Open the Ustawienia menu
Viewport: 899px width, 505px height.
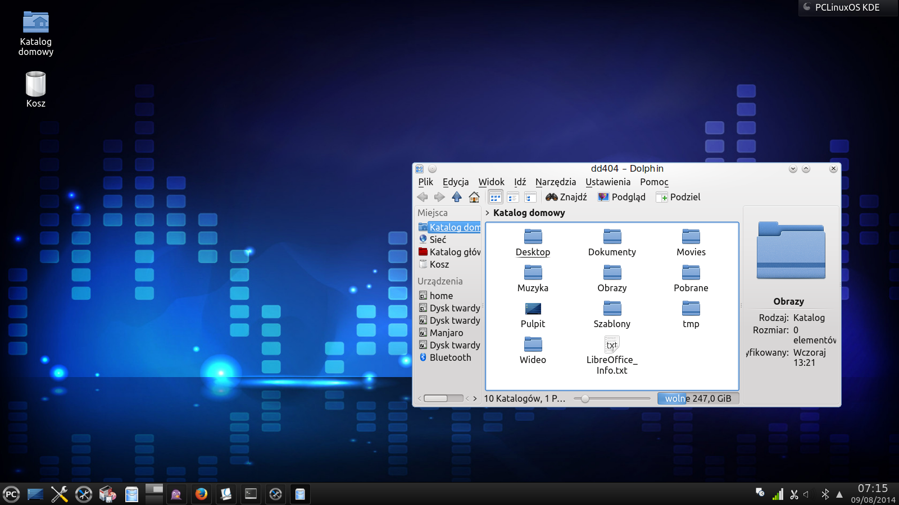608,182
